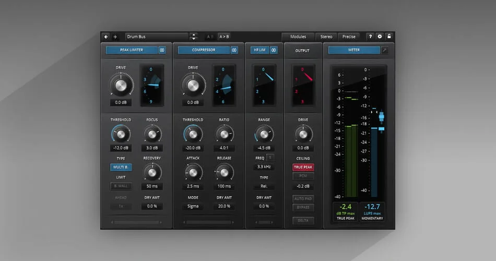Click the redo right-arrow icon
The image size is (496, 261).
pos(115,37)
